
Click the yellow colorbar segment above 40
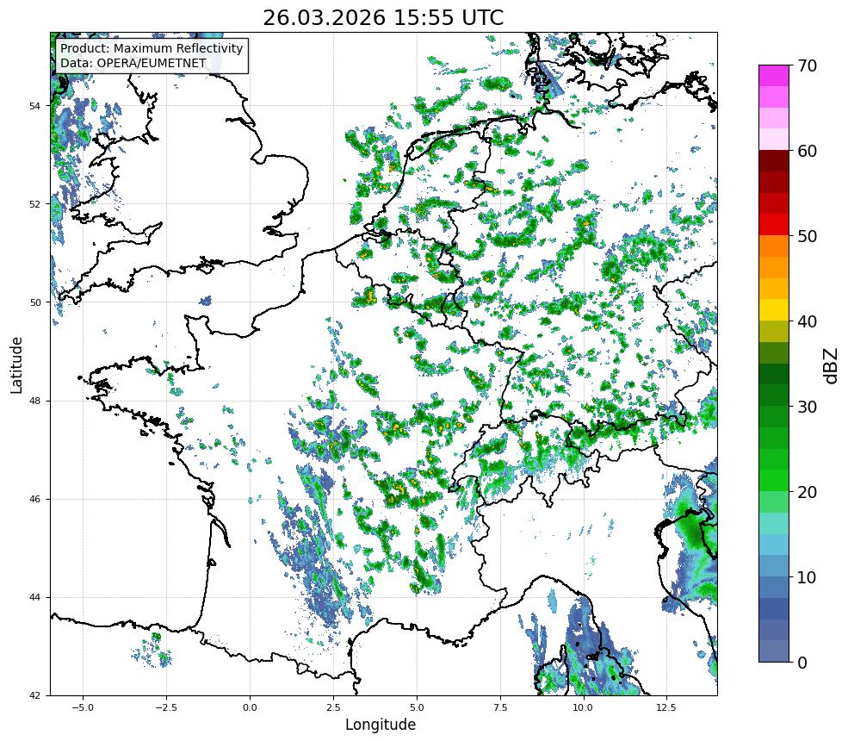pyautogui.click(x=774, y=310)
